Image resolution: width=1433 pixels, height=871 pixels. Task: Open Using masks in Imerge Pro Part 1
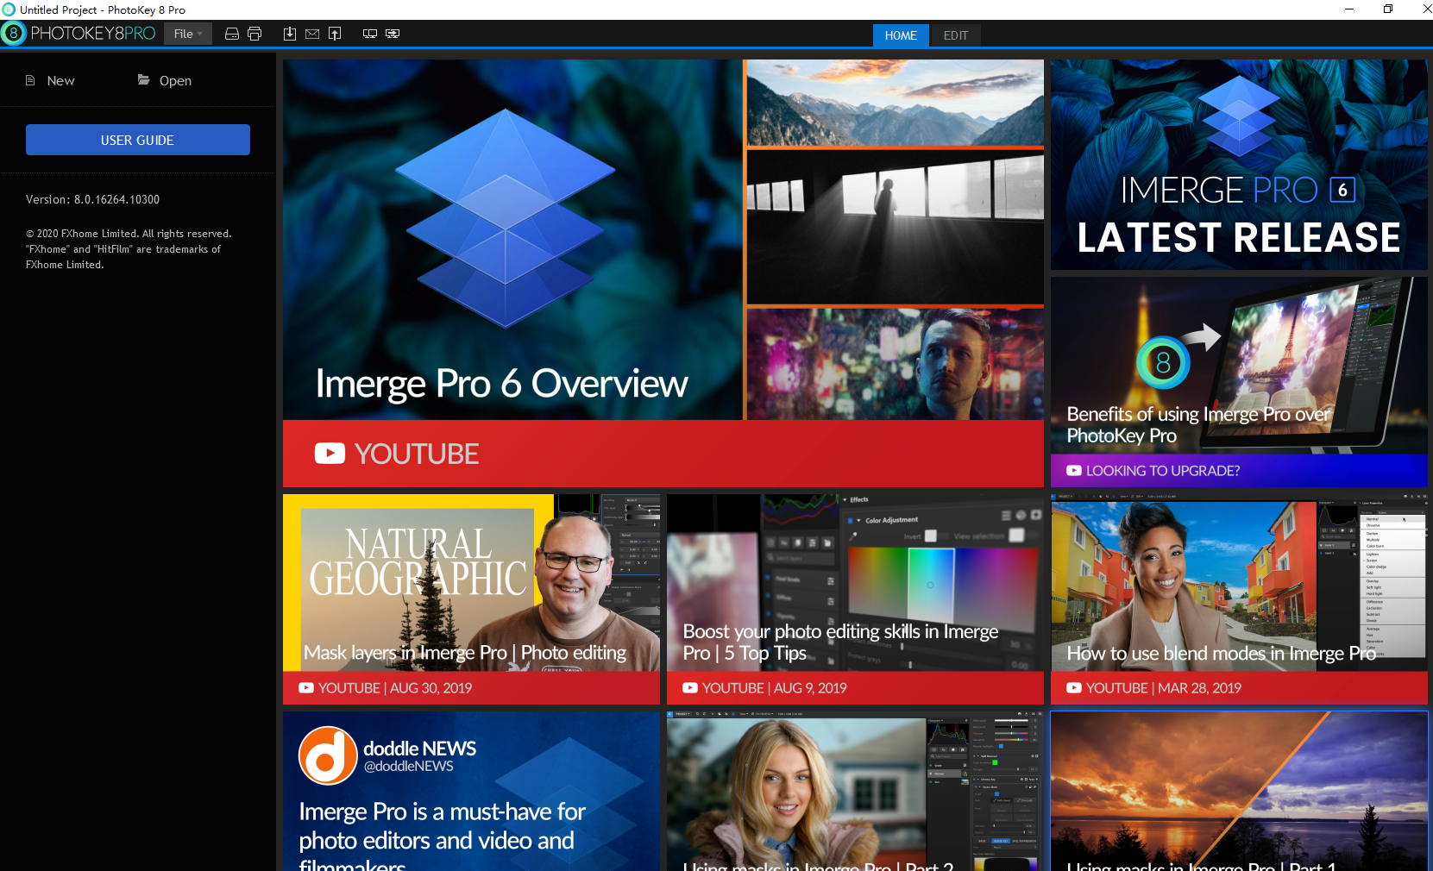[1239, 792]
